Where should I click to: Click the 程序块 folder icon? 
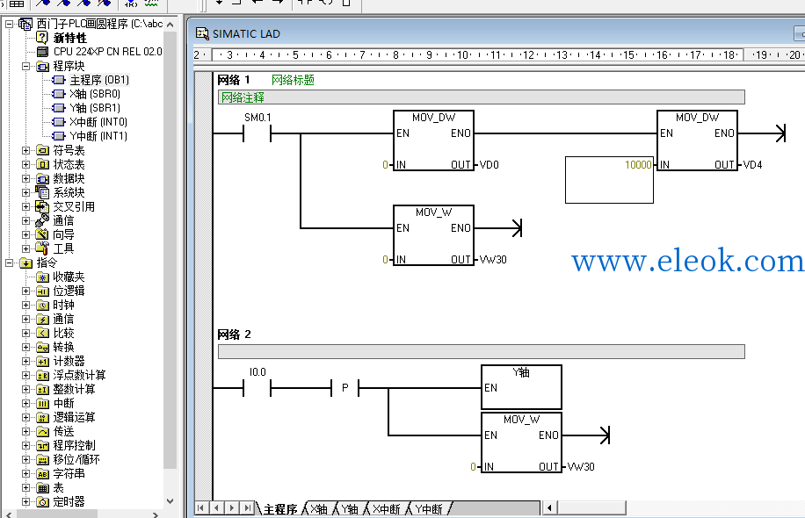pyautogui.click(x=42, y=66)
